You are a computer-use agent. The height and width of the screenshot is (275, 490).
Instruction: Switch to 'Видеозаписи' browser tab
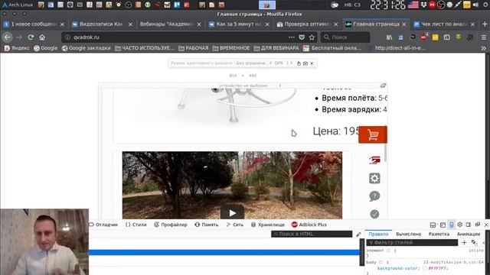tap(102, 24)
